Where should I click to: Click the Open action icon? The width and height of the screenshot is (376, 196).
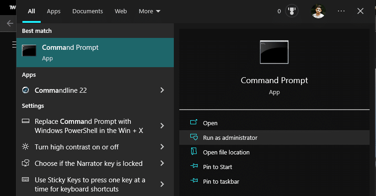coord(194,122)
